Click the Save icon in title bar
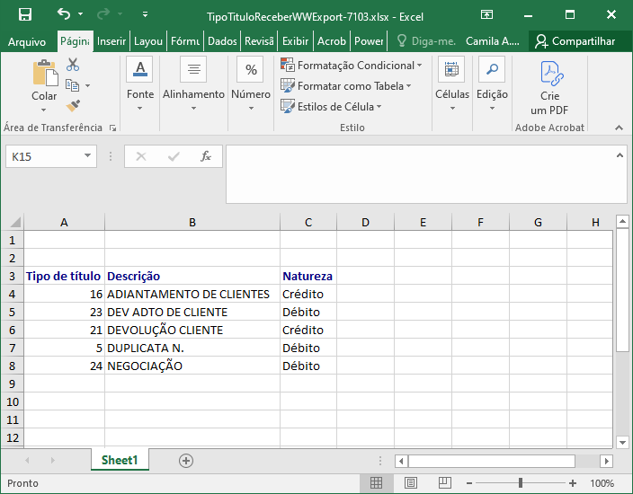The image size is (633, 494). pyautogui.click(x=25, y=15)
